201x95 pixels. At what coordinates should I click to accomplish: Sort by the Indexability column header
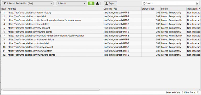point(192,9)
